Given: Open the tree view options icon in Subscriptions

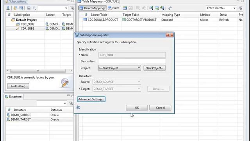Looking at the screenshot, I should (x=34, y=8).
